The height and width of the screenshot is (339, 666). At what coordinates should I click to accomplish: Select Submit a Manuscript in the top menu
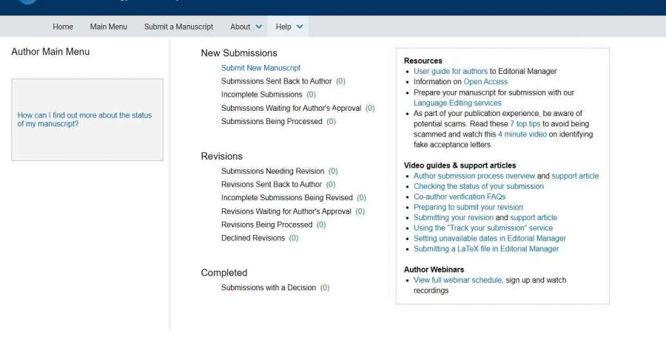(x=178, y=27)
